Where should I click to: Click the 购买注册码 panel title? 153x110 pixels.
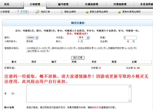[x=78, y=23]
